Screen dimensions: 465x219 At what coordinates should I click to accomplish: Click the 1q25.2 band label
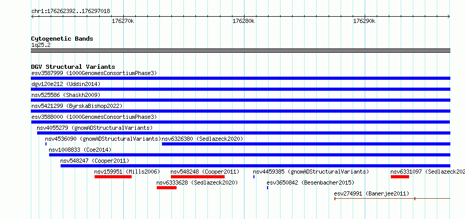point(41,45)
